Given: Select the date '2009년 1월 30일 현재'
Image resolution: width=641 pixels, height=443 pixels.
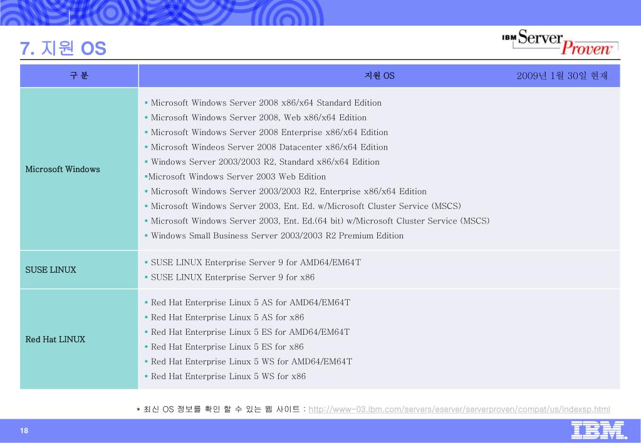Looking at the screenshot, I should (x=562, y=76).
